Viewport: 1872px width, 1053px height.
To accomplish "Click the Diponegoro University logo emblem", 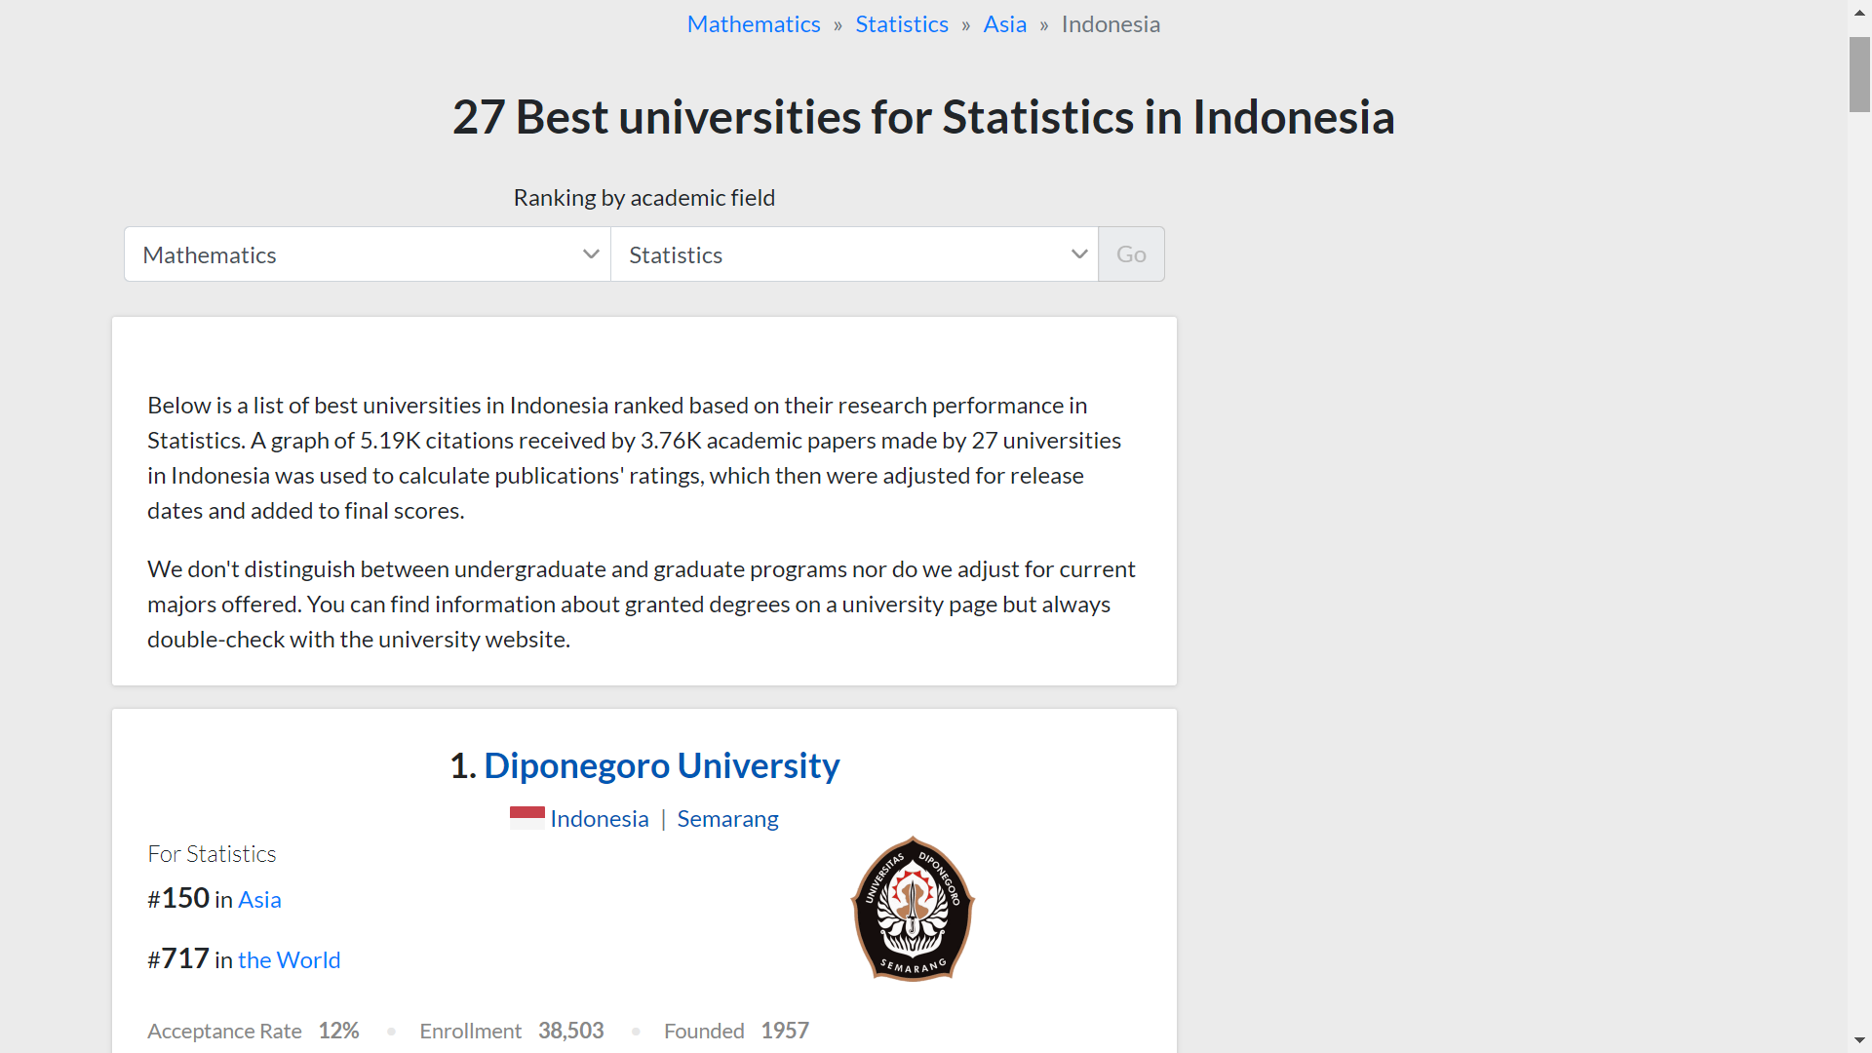I will pos(913,909).
